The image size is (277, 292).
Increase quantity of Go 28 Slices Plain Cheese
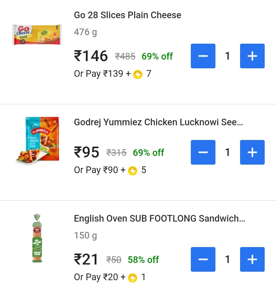click(x=252, y=56)
